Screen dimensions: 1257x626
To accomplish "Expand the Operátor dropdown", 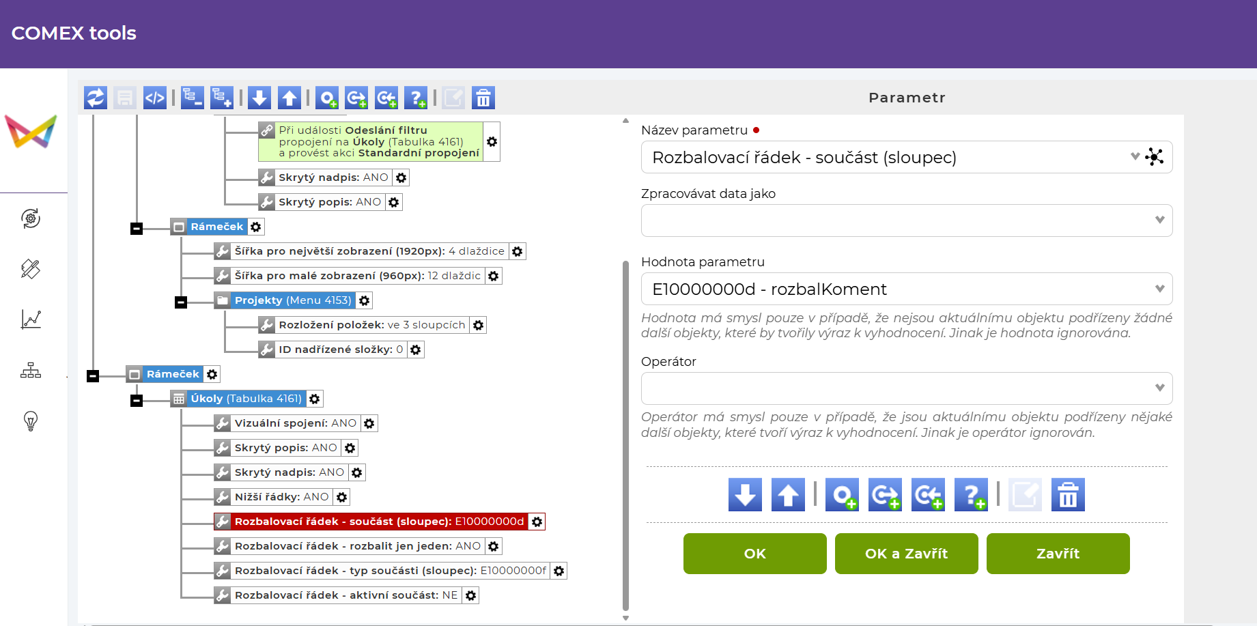I will [906, 388].
